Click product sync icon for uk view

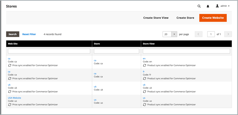[x=144, y=91]
